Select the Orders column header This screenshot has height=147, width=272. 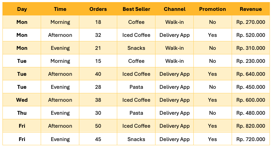[98, 9]
